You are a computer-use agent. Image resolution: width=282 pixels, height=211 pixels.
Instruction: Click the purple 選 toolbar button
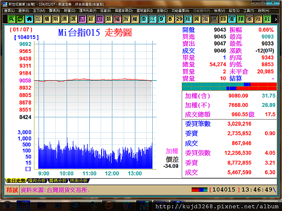[x=82, y=19]
